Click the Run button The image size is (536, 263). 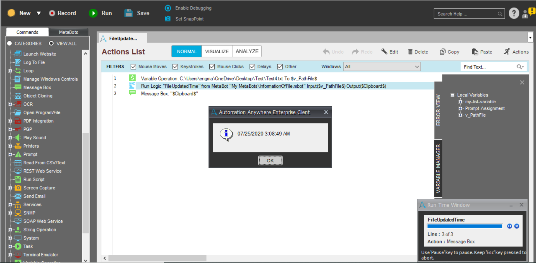tap(100, 13)
